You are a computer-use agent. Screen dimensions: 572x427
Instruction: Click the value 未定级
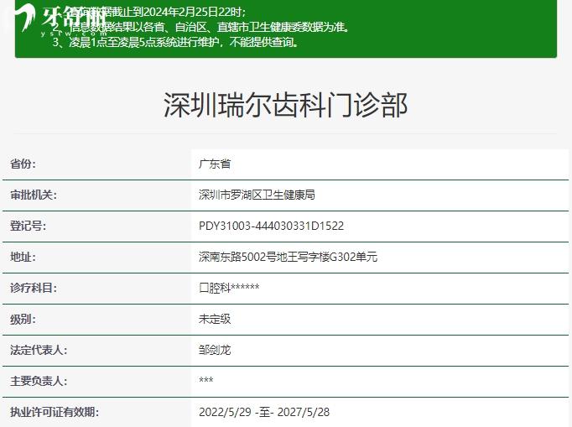[x=215, y=319]
